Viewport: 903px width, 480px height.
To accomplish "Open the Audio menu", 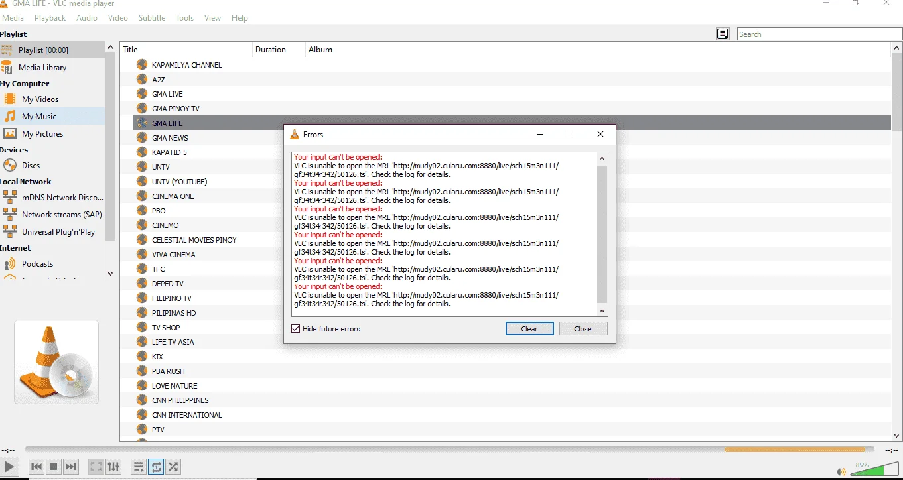I will 87,18.
